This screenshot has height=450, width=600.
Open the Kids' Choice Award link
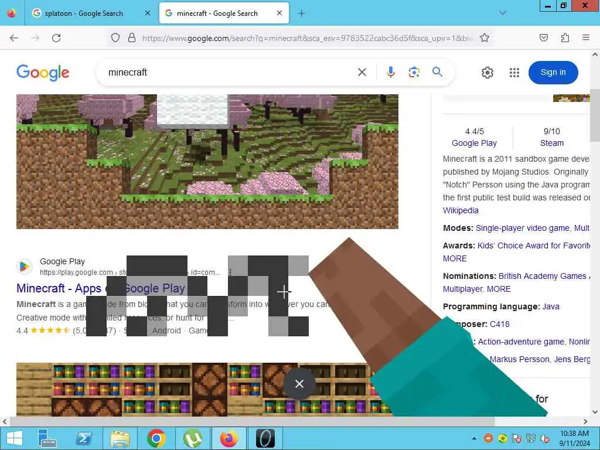534,246
